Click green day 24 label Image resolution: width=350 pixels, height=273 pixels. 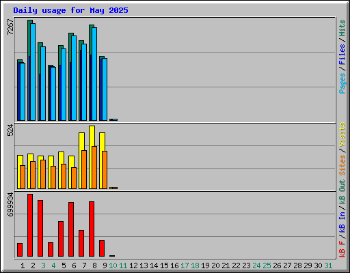[256, 265]
